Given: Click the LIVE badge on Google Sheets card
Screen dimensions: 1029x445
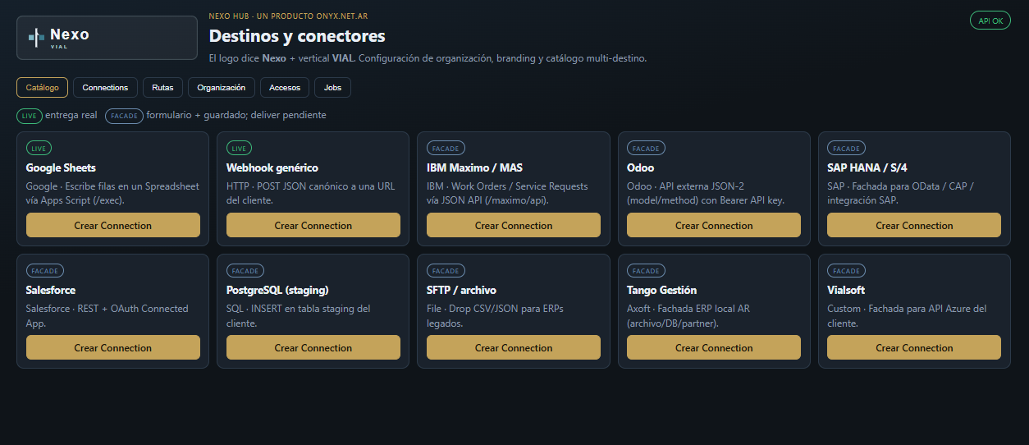Looking at the screenshot, I should [39, 149].
